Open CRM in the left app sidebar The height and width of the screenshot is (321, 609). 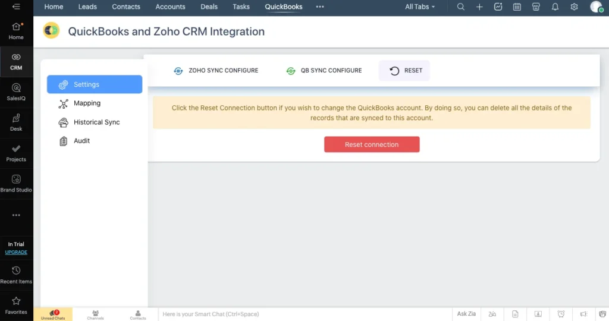tap(16, 62)
